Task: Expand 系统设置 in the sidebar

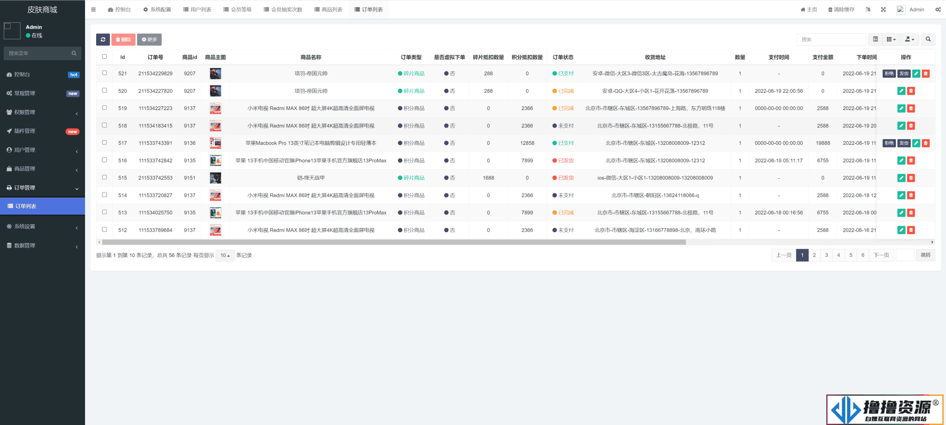Action: tap(43, 227)
